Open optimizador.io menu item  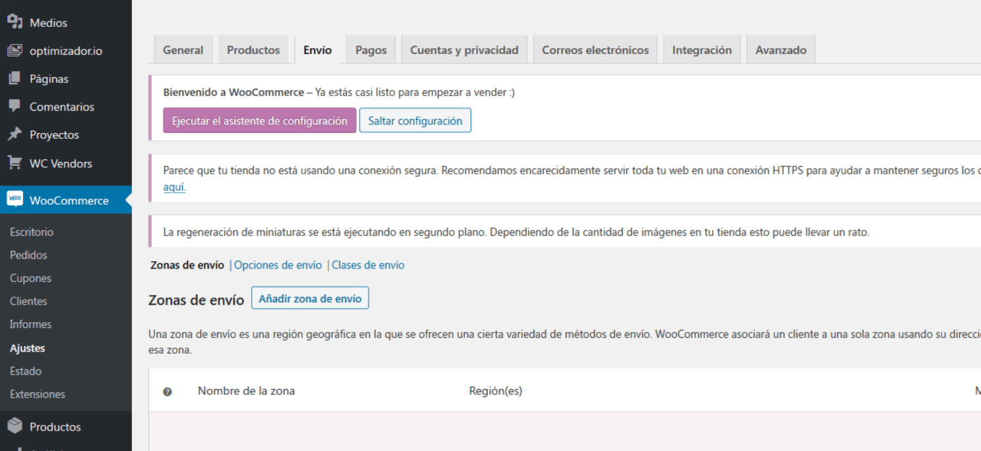[x=66, y=51]
